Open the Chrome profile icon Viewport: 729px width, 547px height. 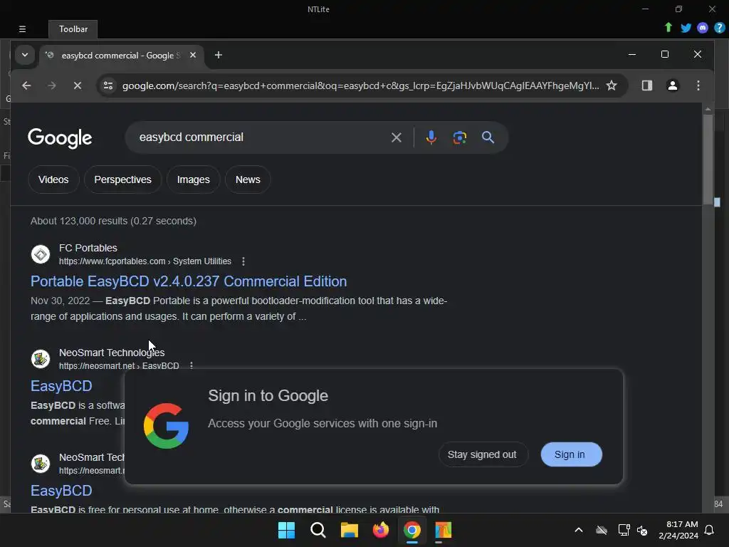pos(672,85)
